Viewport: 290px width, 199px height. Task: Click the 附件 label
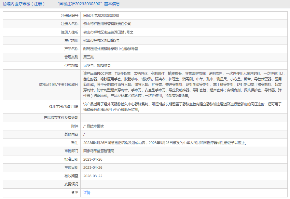click(75, 126)
